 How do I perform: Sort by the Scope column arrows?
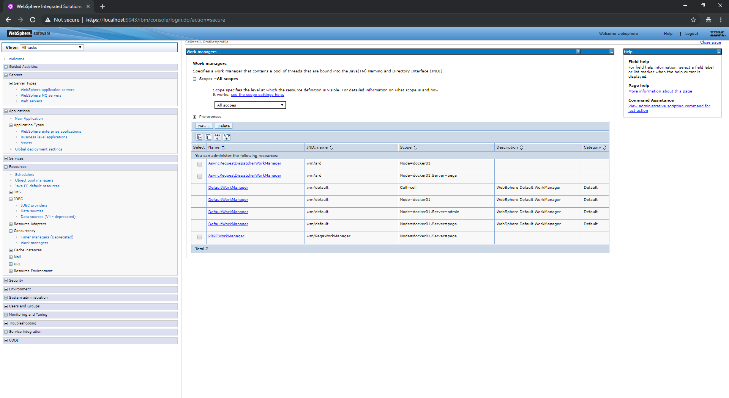(x=415, y=147)
